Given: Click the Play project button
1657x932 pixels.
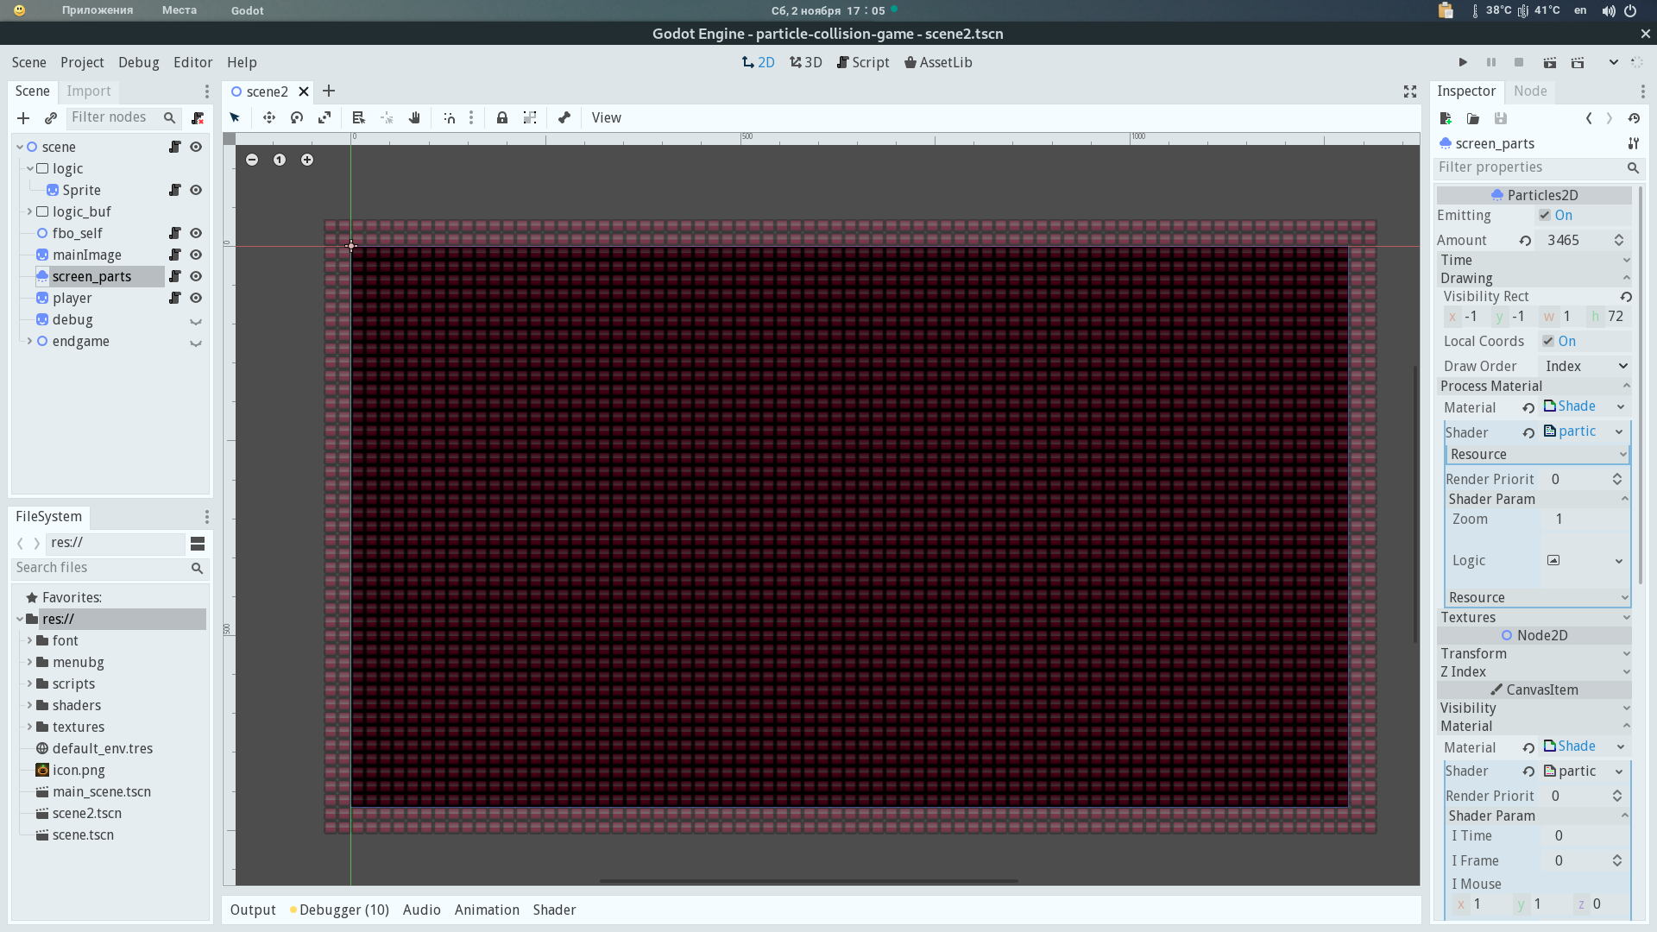Looking at the screenshot, I should tap(1463, 62).
